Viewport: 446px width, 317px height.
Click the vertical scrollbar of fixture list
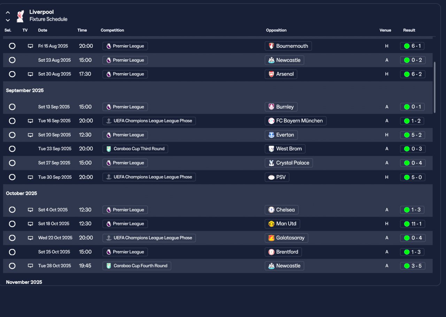click(435, 87)
